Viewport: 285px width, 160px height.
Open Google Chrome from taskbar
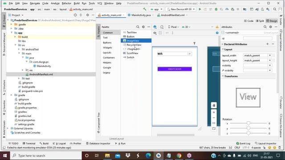coord(179,156)
